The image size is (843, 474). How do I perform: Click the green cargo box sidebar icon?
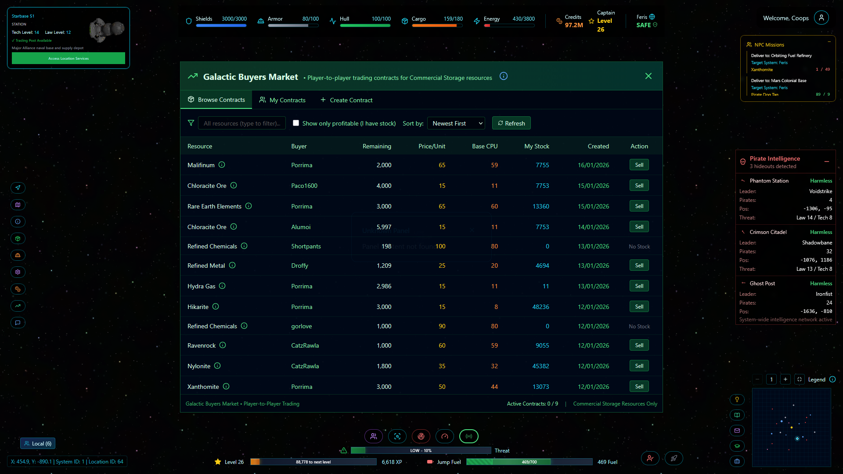[18, 239]
